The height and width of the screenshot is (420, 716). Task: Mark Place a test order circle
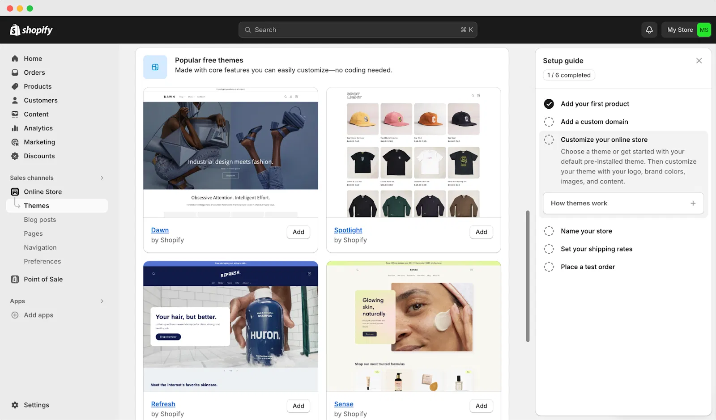coord(549,267)
